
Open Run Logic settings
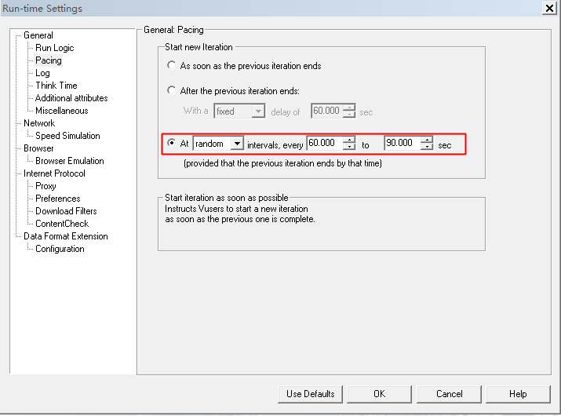pyautogui.click(x=54, y=48)
